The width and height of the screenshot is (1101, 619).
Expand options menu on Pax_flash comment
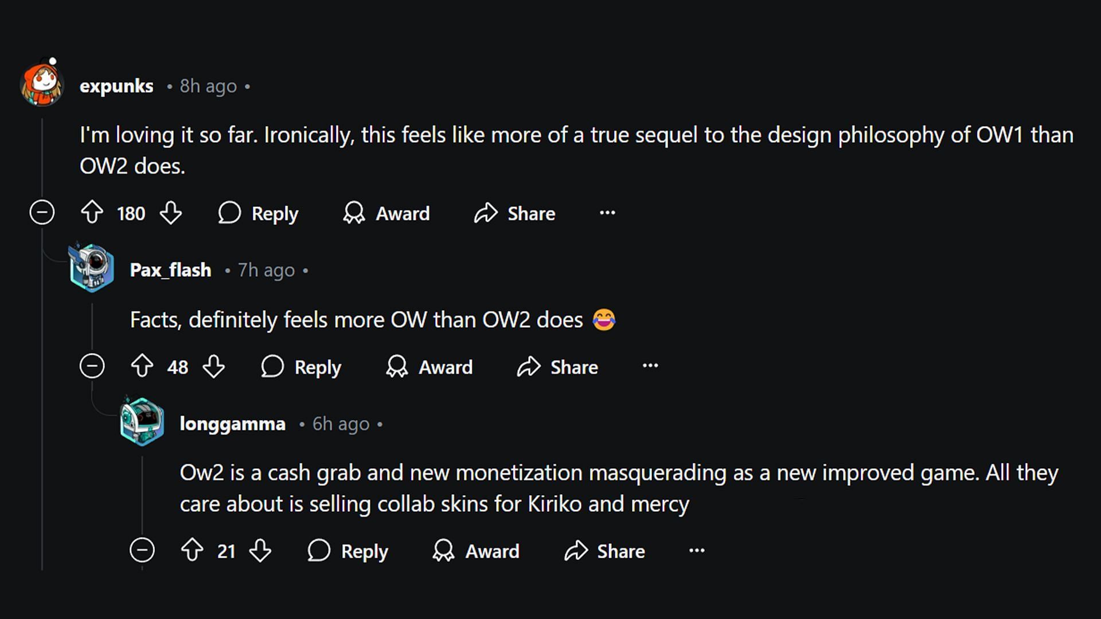[x=650, y=366]
